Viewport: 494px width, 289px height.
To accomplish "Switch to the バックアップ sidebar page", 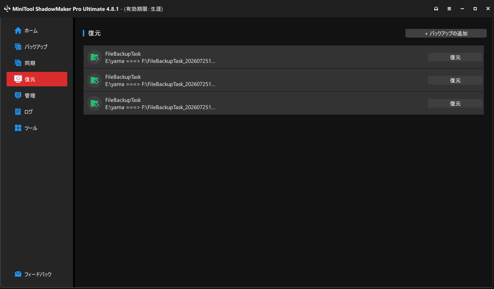I will point(37,47).
